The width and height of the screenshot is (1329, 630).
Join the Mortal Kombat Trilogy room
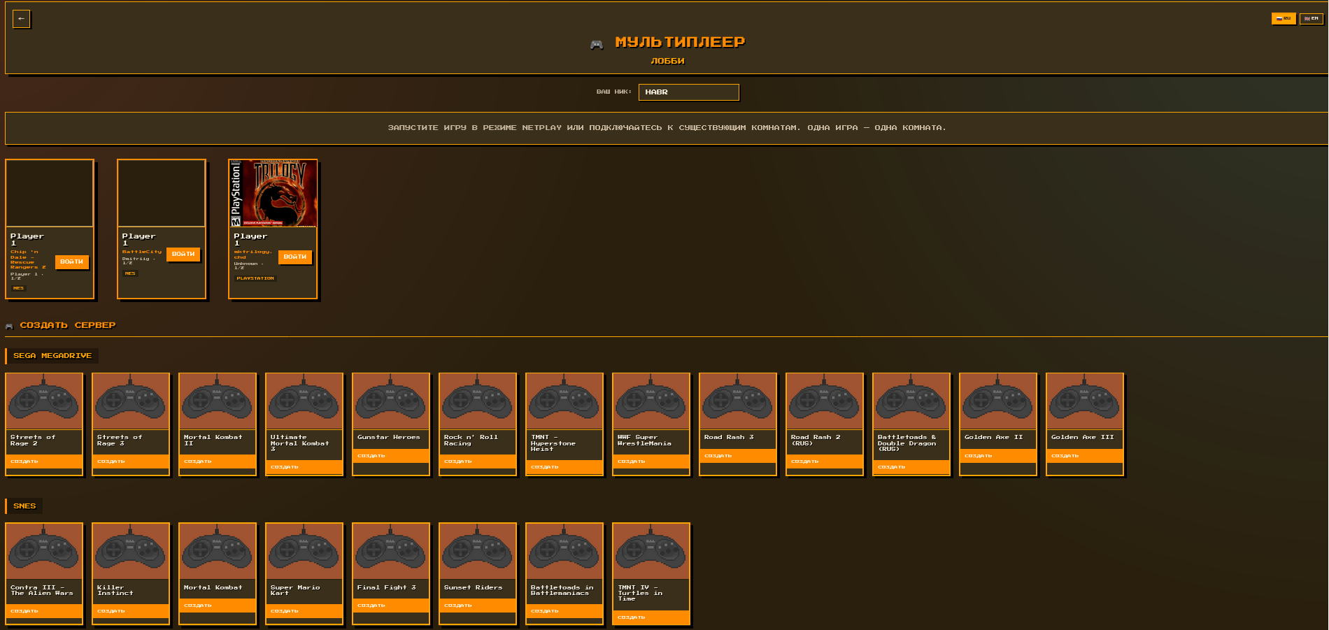294,257
